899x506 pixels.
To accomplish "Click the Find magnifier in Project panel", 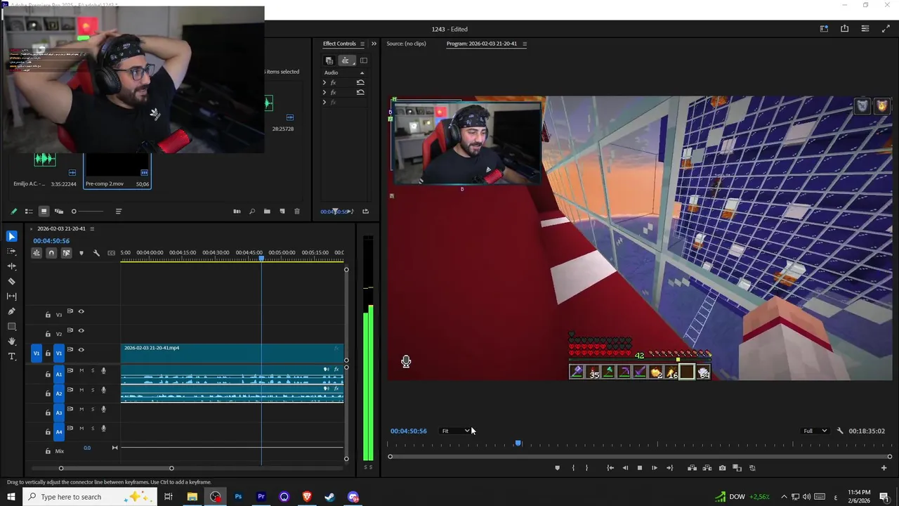I will [252, 212].
